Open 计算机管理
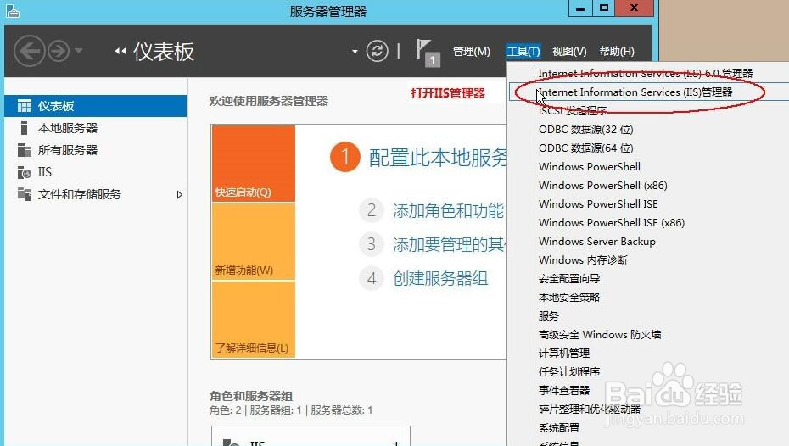This screenshot has width=789, height=446. tap(564, 353)
